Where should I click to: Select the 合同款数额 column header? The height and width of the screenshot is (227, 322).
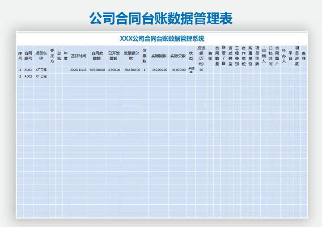tap(97, 56)
